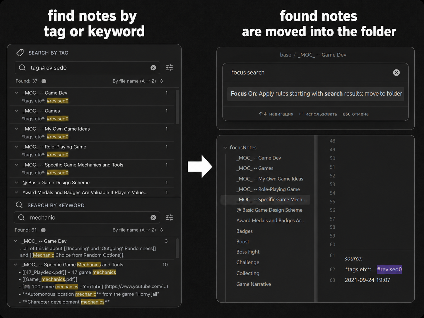The width and height of the screenshot is (424, 318).
Task: Click the Character development mechanics match
Action: pyautogui.click(x=64, y=302)
